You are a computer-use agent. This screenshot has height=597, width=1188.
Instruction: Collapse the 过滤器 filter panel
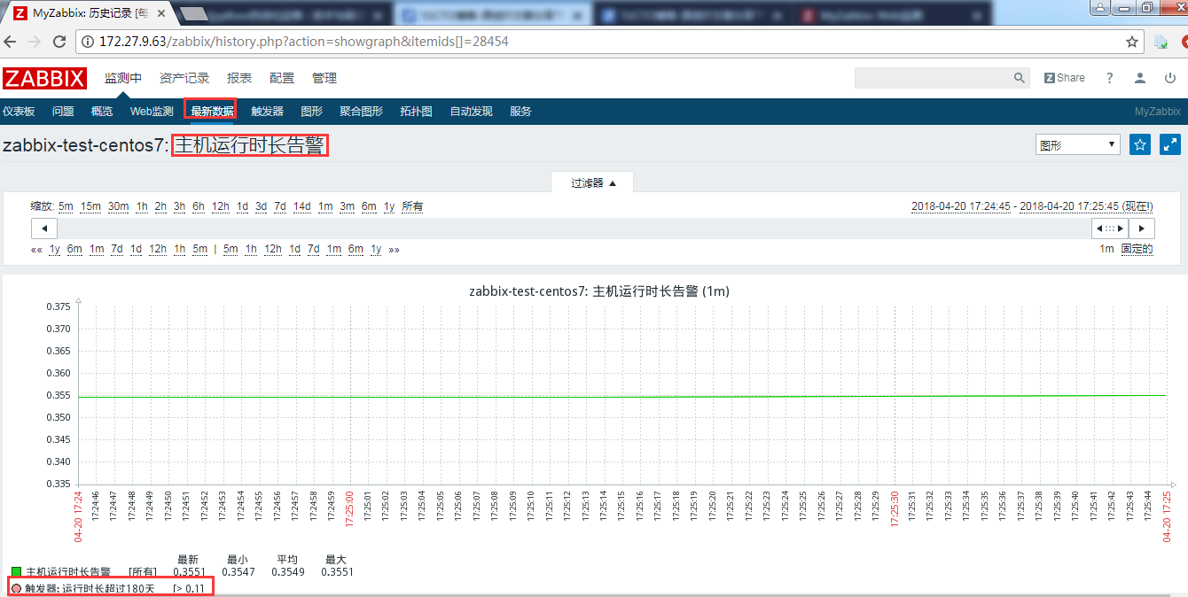coord(592,183)
